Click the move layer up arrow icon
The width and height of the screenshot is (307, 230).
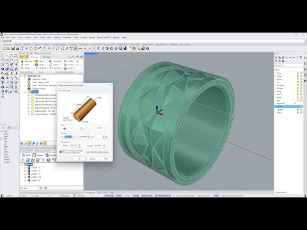(290, 57)
